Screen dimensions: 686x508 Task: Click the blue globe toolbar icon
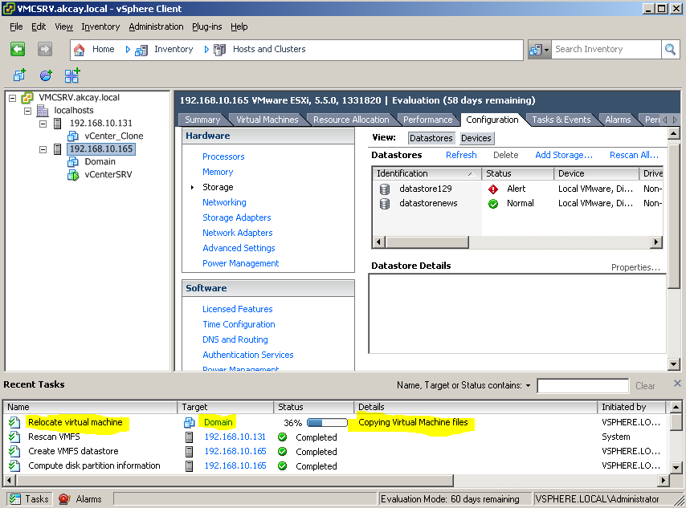(x=46, y=75)
